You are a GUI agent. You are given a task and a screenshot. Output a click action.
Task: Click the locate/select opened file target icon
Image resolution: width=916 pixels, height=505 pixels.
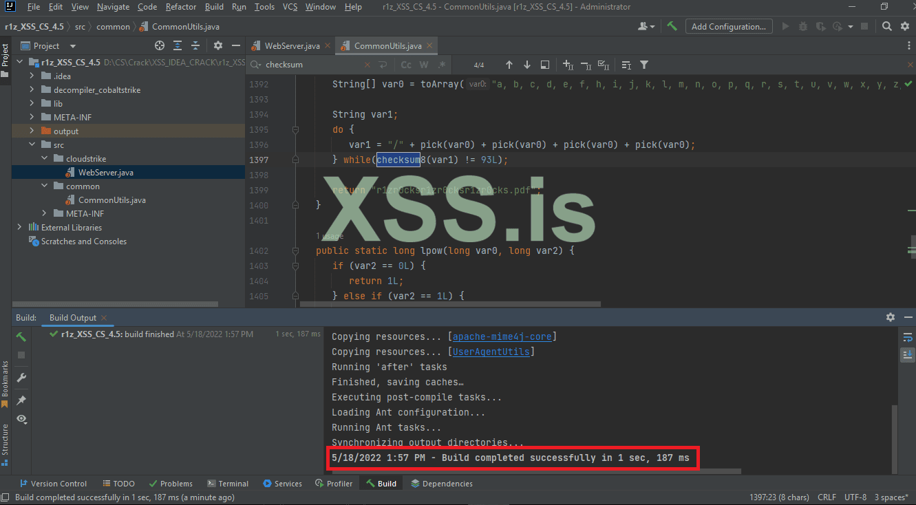tap(160, 46)
